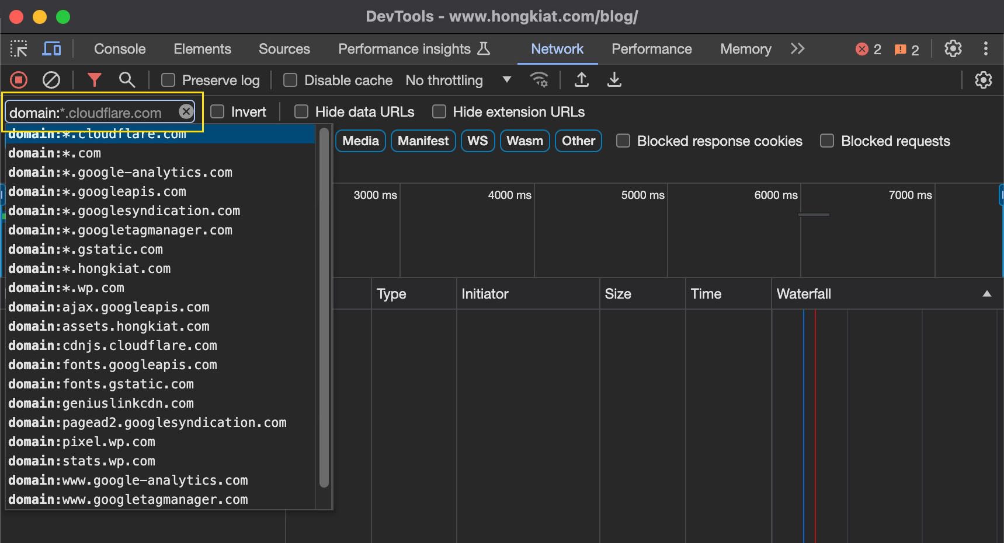Choose domain:ajax.googleapis.com suggestion

(x=161, y=307)
